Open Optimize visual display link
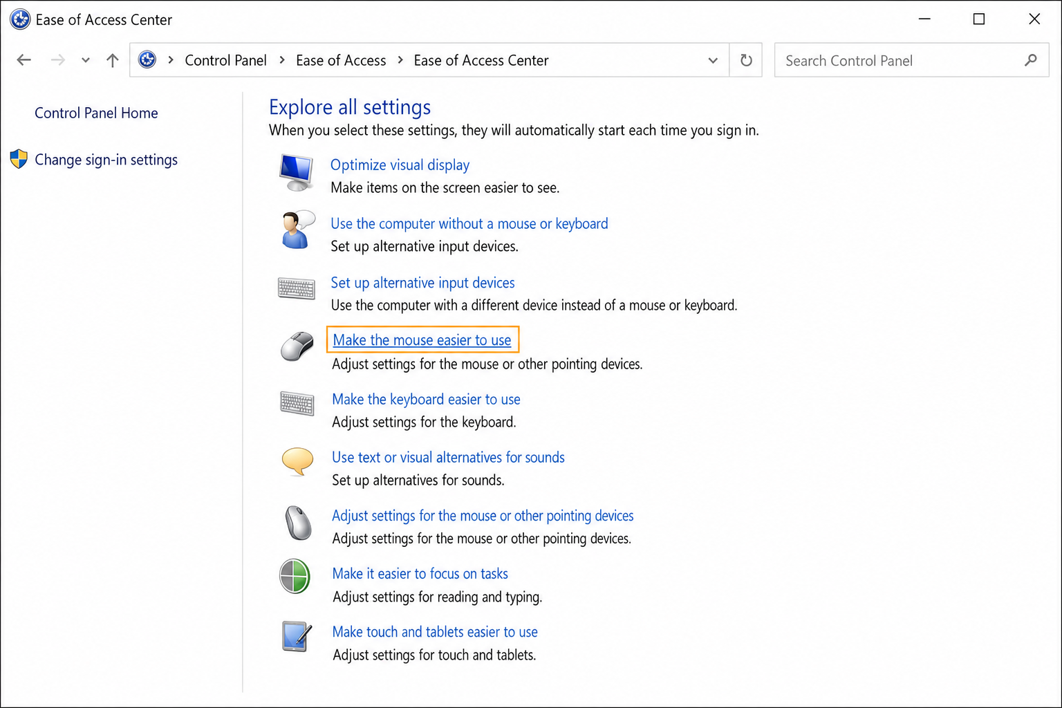Image resolution: width=1062 pixels, height=708 pixels. click(400, 165)
